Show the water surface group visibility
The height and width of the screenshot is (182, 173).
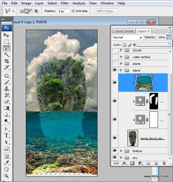(115, 57)
